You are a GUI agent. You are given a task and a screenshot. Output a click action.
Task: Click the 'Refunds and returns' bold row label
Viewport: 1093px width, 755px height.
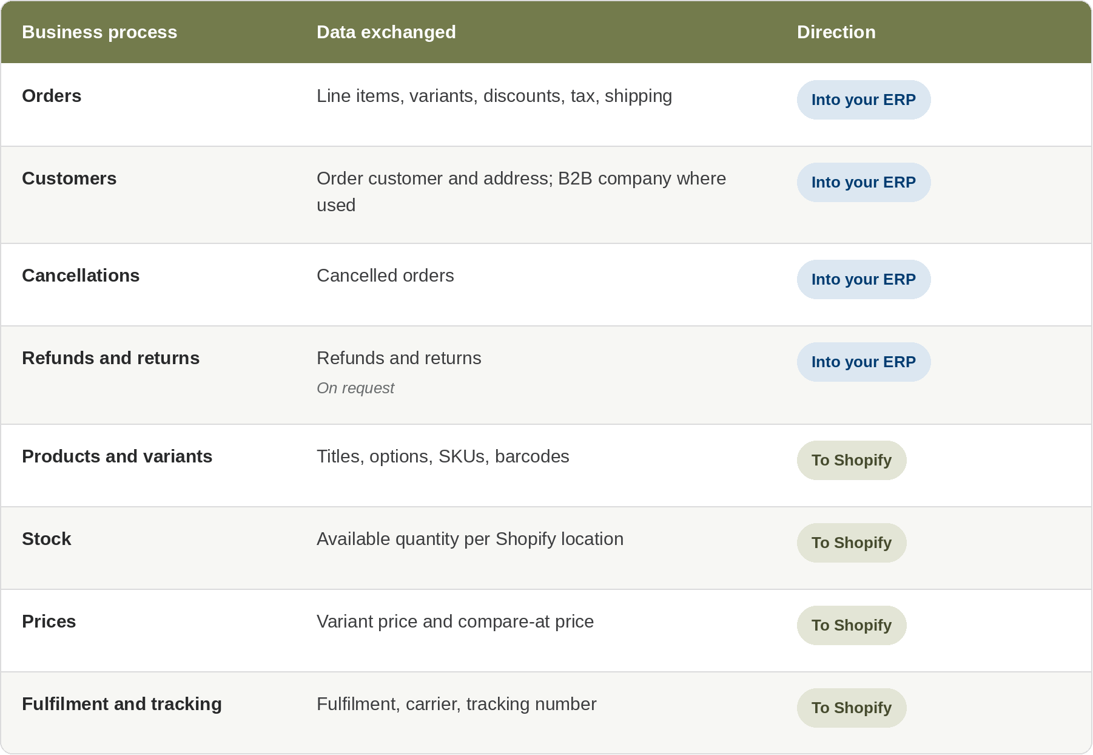tap(110, 358)
